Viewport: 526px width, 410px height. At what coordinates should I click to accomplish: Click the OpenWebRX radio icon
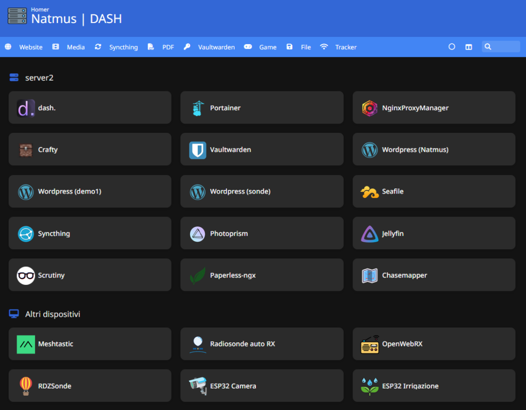369,344
